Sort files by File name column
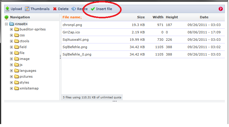 click(x=72, y=17)
